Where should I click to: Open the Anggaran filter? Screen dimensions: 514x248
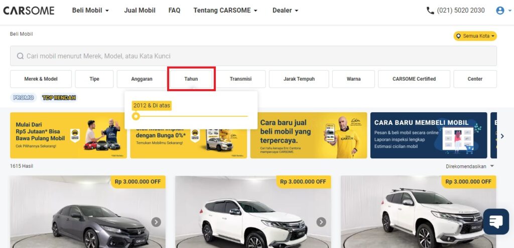(142, 79)
